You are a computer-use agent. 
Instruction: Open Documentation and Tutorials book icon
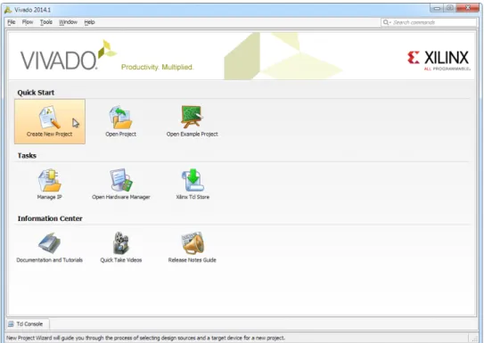pos(49,243)
